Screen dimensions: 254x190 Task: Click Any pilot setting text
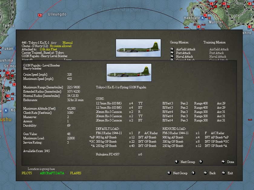click(54, 42)
